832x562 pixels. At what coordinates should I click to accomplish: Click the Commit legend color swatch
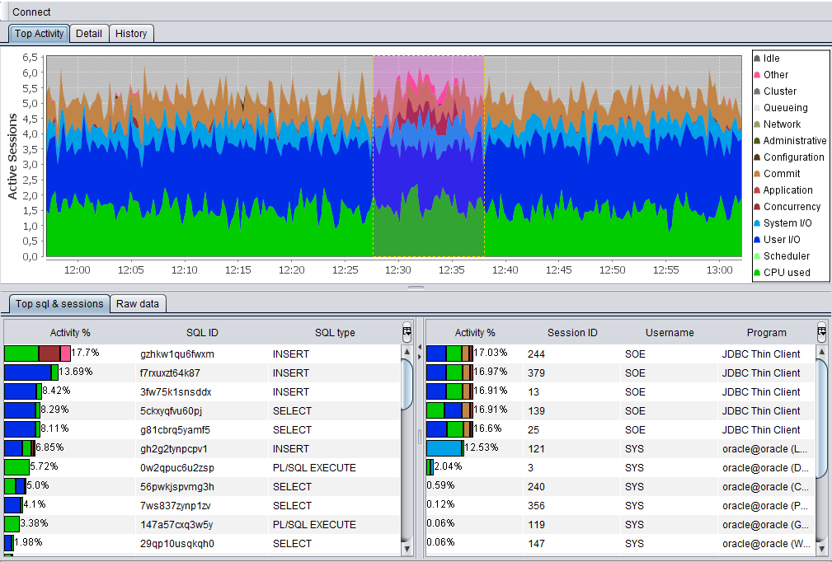point(757,174)
